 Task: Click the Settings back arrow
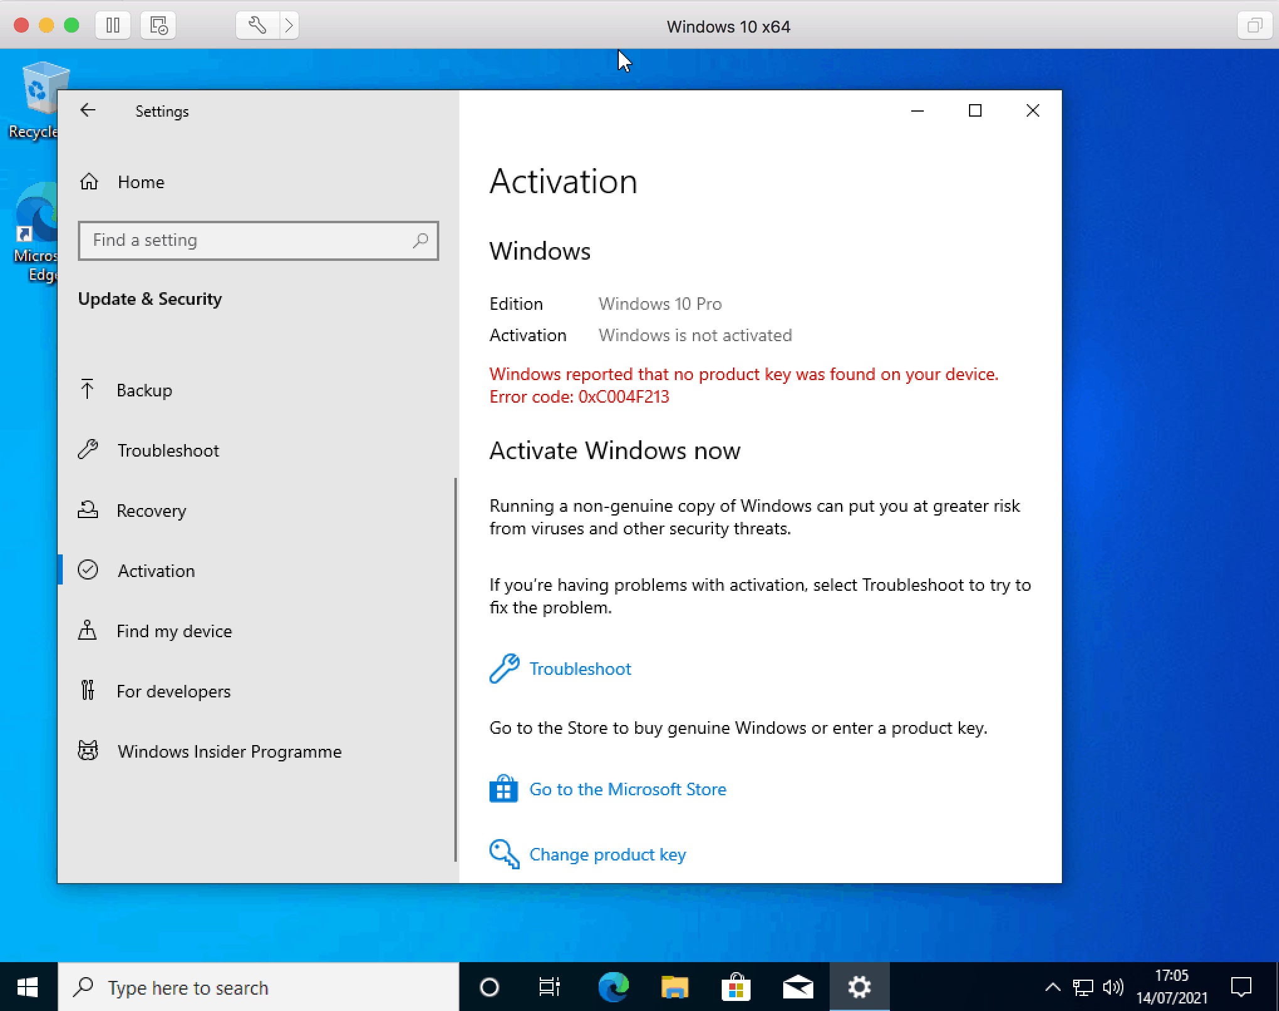coord(88,110)
